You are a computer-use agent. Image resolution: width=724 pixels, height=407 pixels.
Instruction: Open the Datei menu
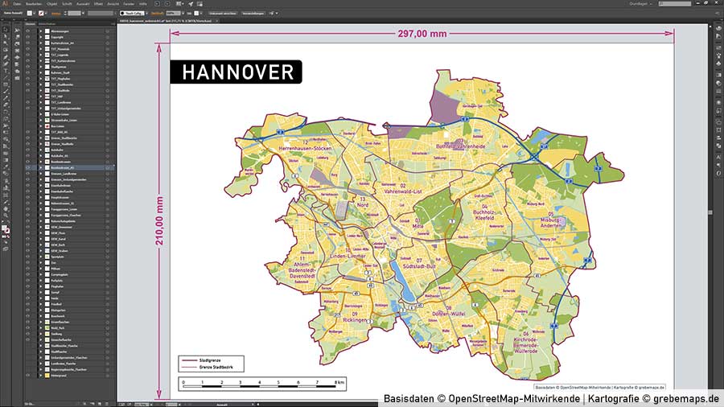[x=15, y=4]
